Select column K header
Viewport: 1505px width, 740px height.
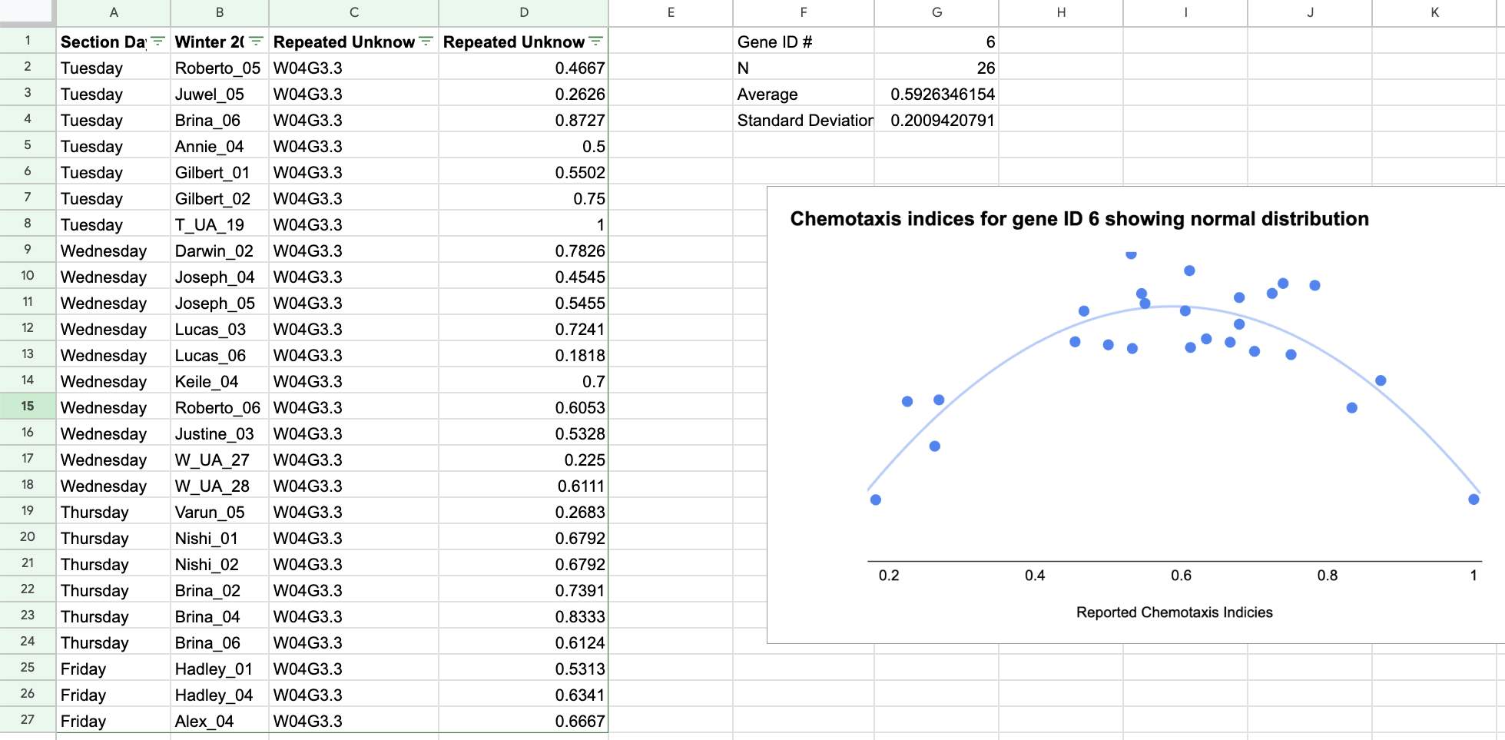(1434, 12)
